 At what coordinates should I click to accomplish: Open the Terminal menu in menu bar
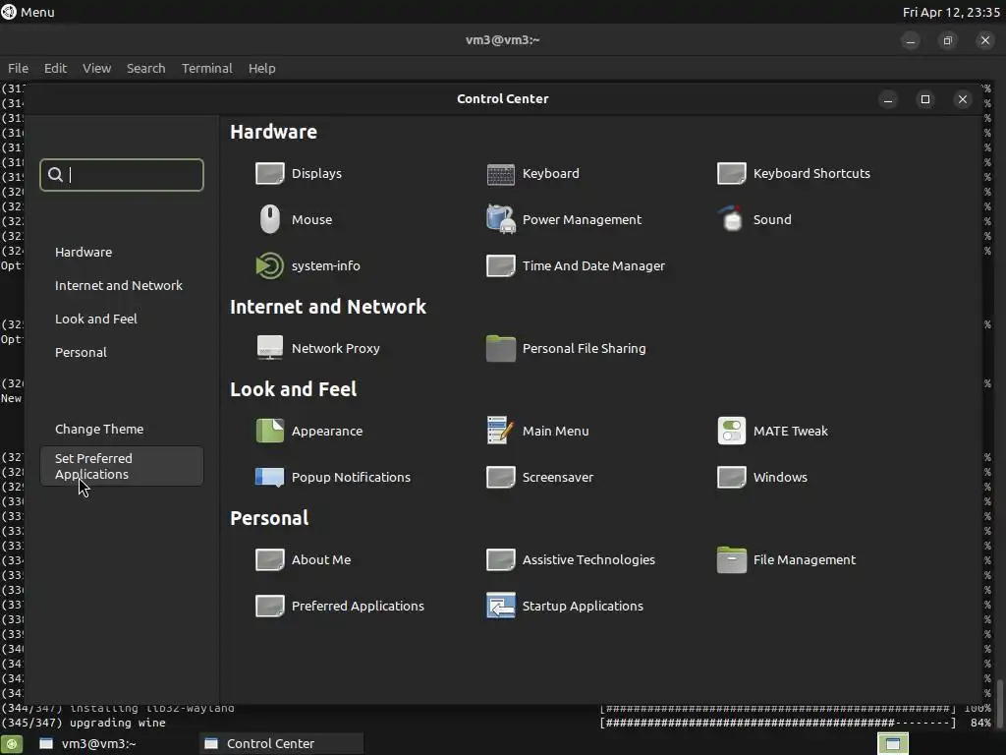click(206, 68)
